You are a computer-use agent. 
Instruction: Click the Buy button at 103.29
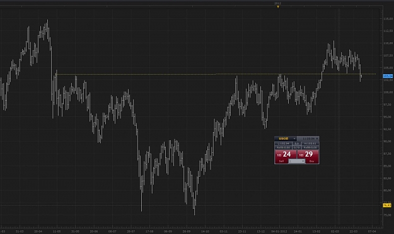[x=308, y=157]
